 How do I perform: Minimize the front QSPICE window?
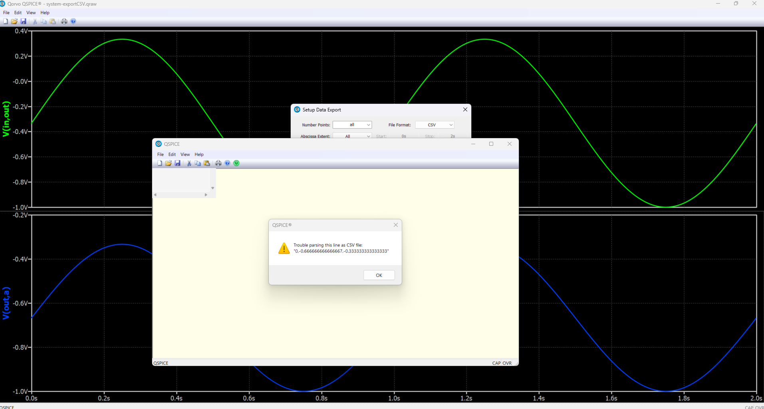pyautogui.click(x=473, y=144)
